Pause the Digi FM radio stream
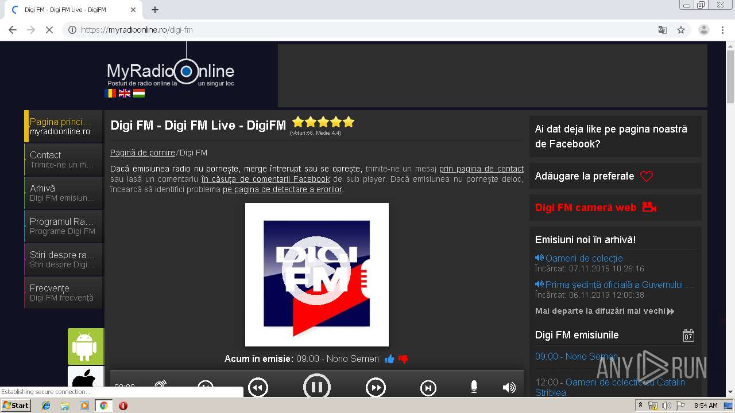 click(x=316, y=387)
